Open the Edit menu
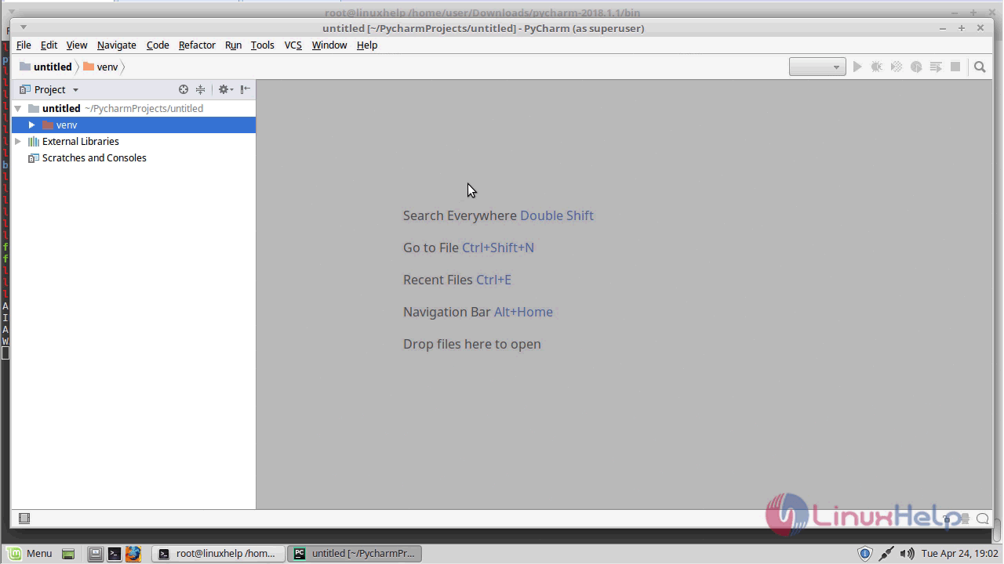The image size is (1004, 564). pos(49,45)
